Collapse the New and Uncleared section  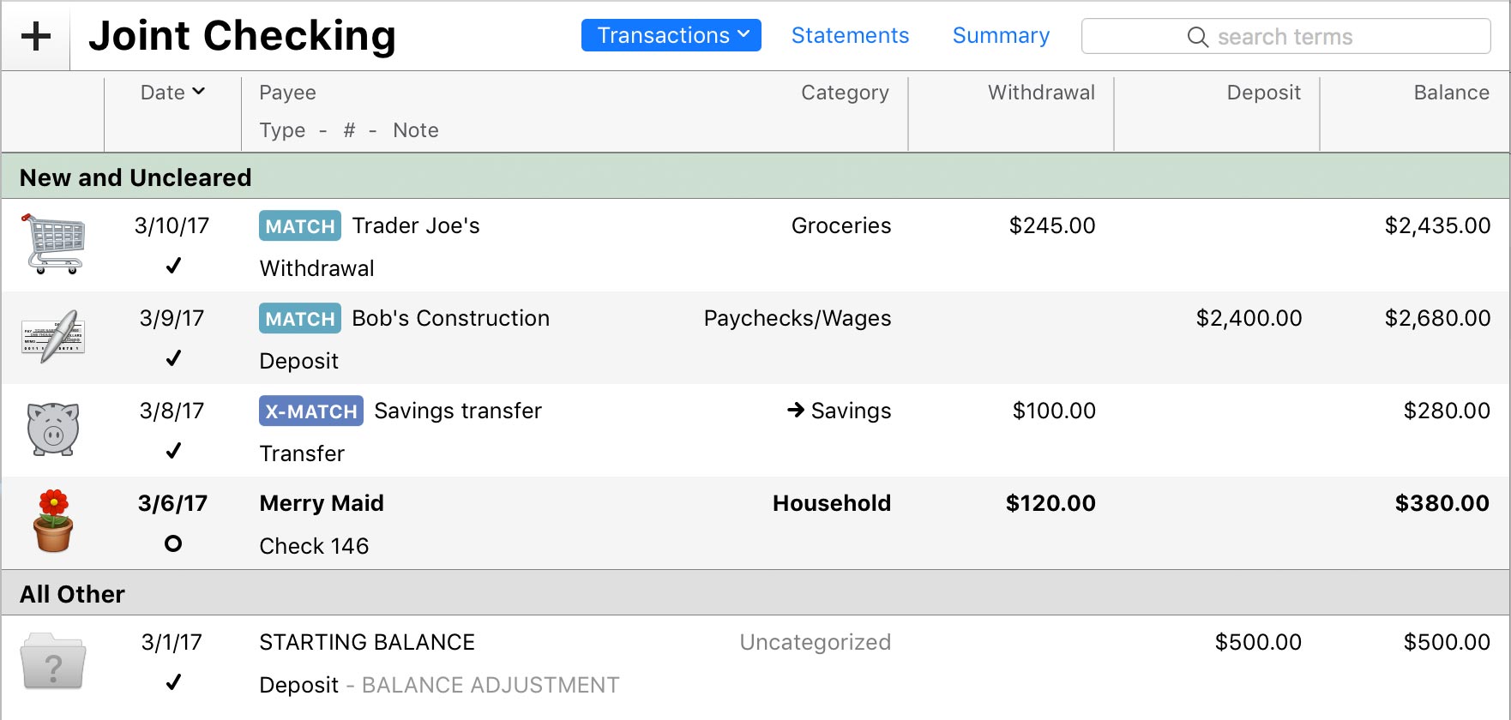[135, 177]
